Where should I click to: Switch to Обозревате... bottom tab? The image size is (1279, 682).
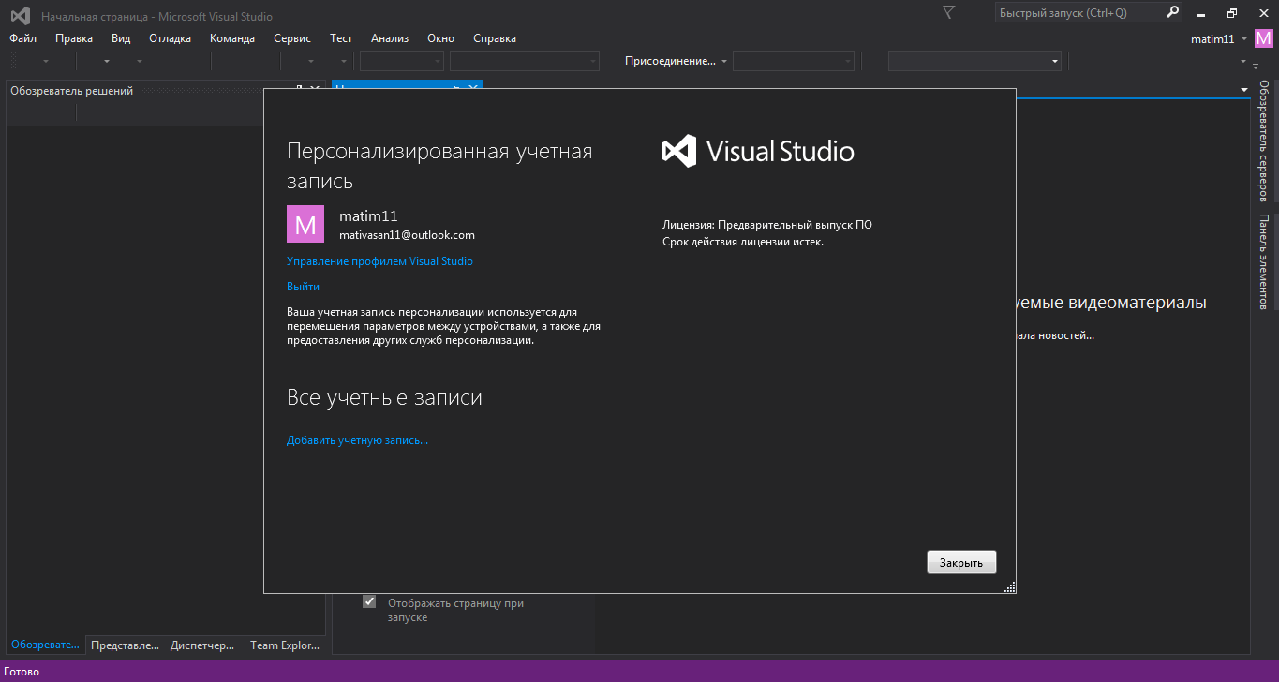point(46,645)
